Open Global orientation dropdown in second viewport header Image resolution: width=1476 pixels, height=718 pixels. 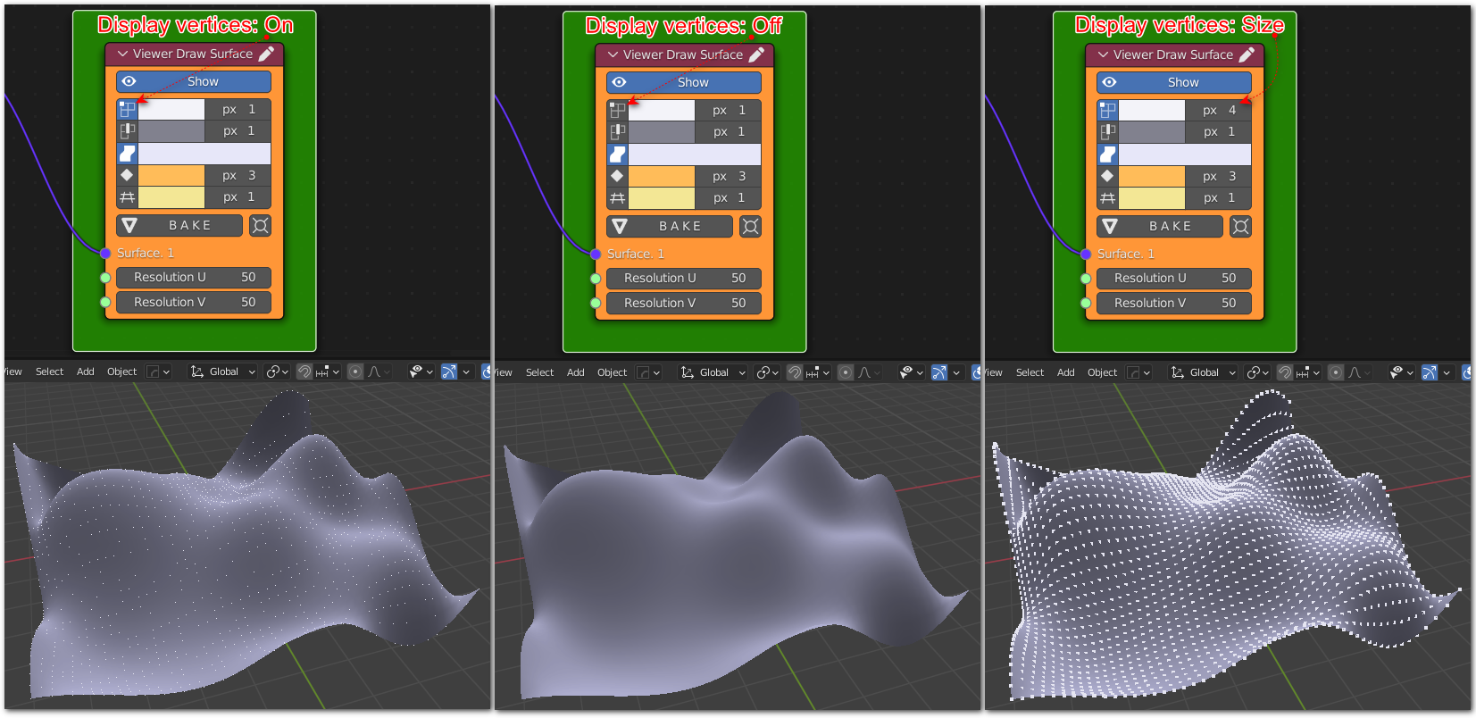(713, 372)
